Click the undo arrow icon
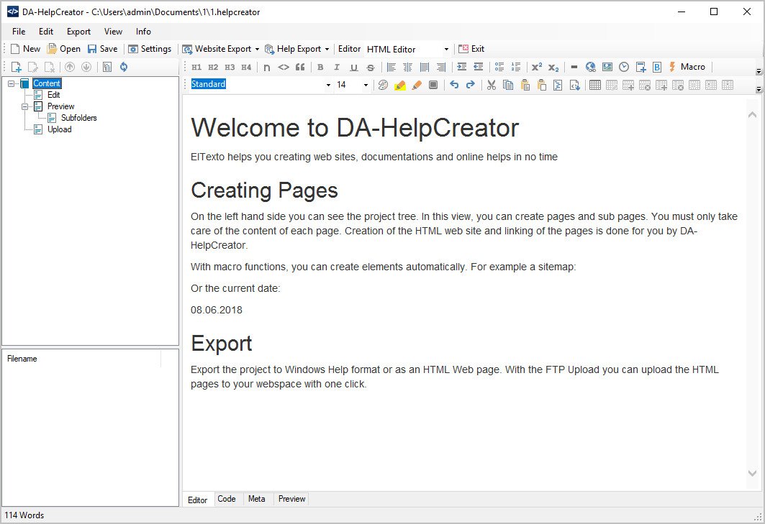The width and height of the screenshot is (765, 524). pyautogui.click(x=454, y=85)
